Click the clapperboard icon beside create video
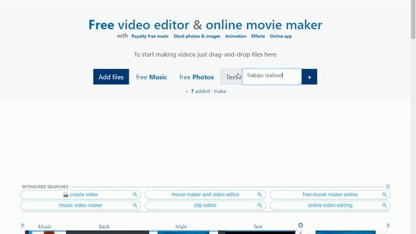 pos(66,195)
